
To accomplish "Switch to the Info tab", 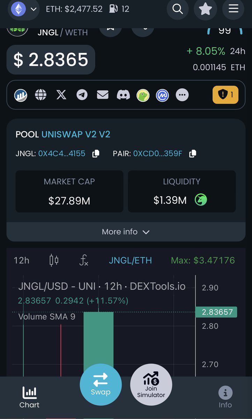I will click(x=225, y=397).
